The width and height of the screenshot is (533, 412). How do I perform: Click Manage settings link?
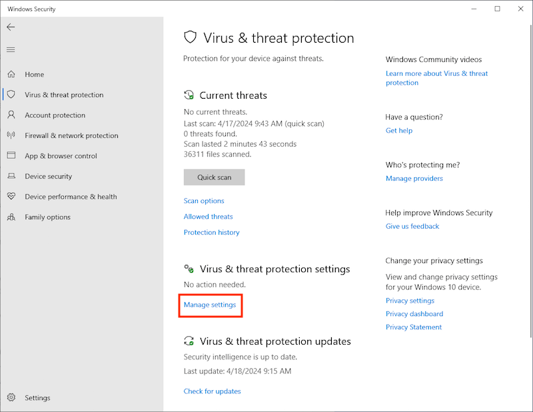(210, 305)
